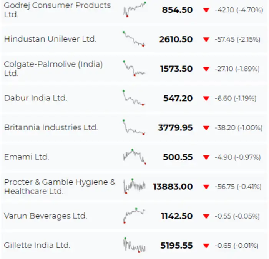The image size is (269, 259).
Task: Select the Dabur India Ltd. company name
Action: pos(36,98)
